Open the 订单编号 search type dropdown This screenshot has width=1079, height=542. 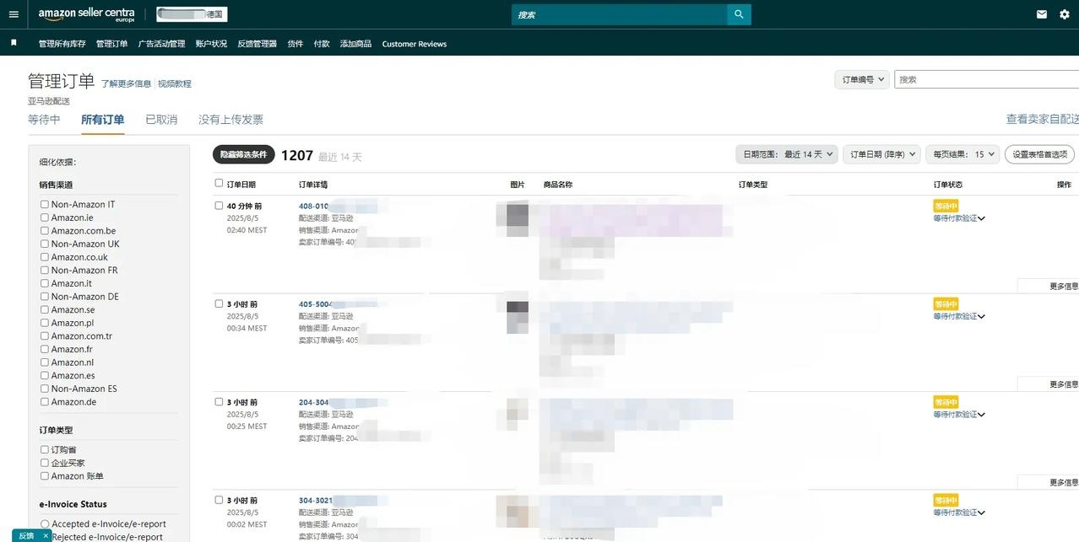click(862, 79)
